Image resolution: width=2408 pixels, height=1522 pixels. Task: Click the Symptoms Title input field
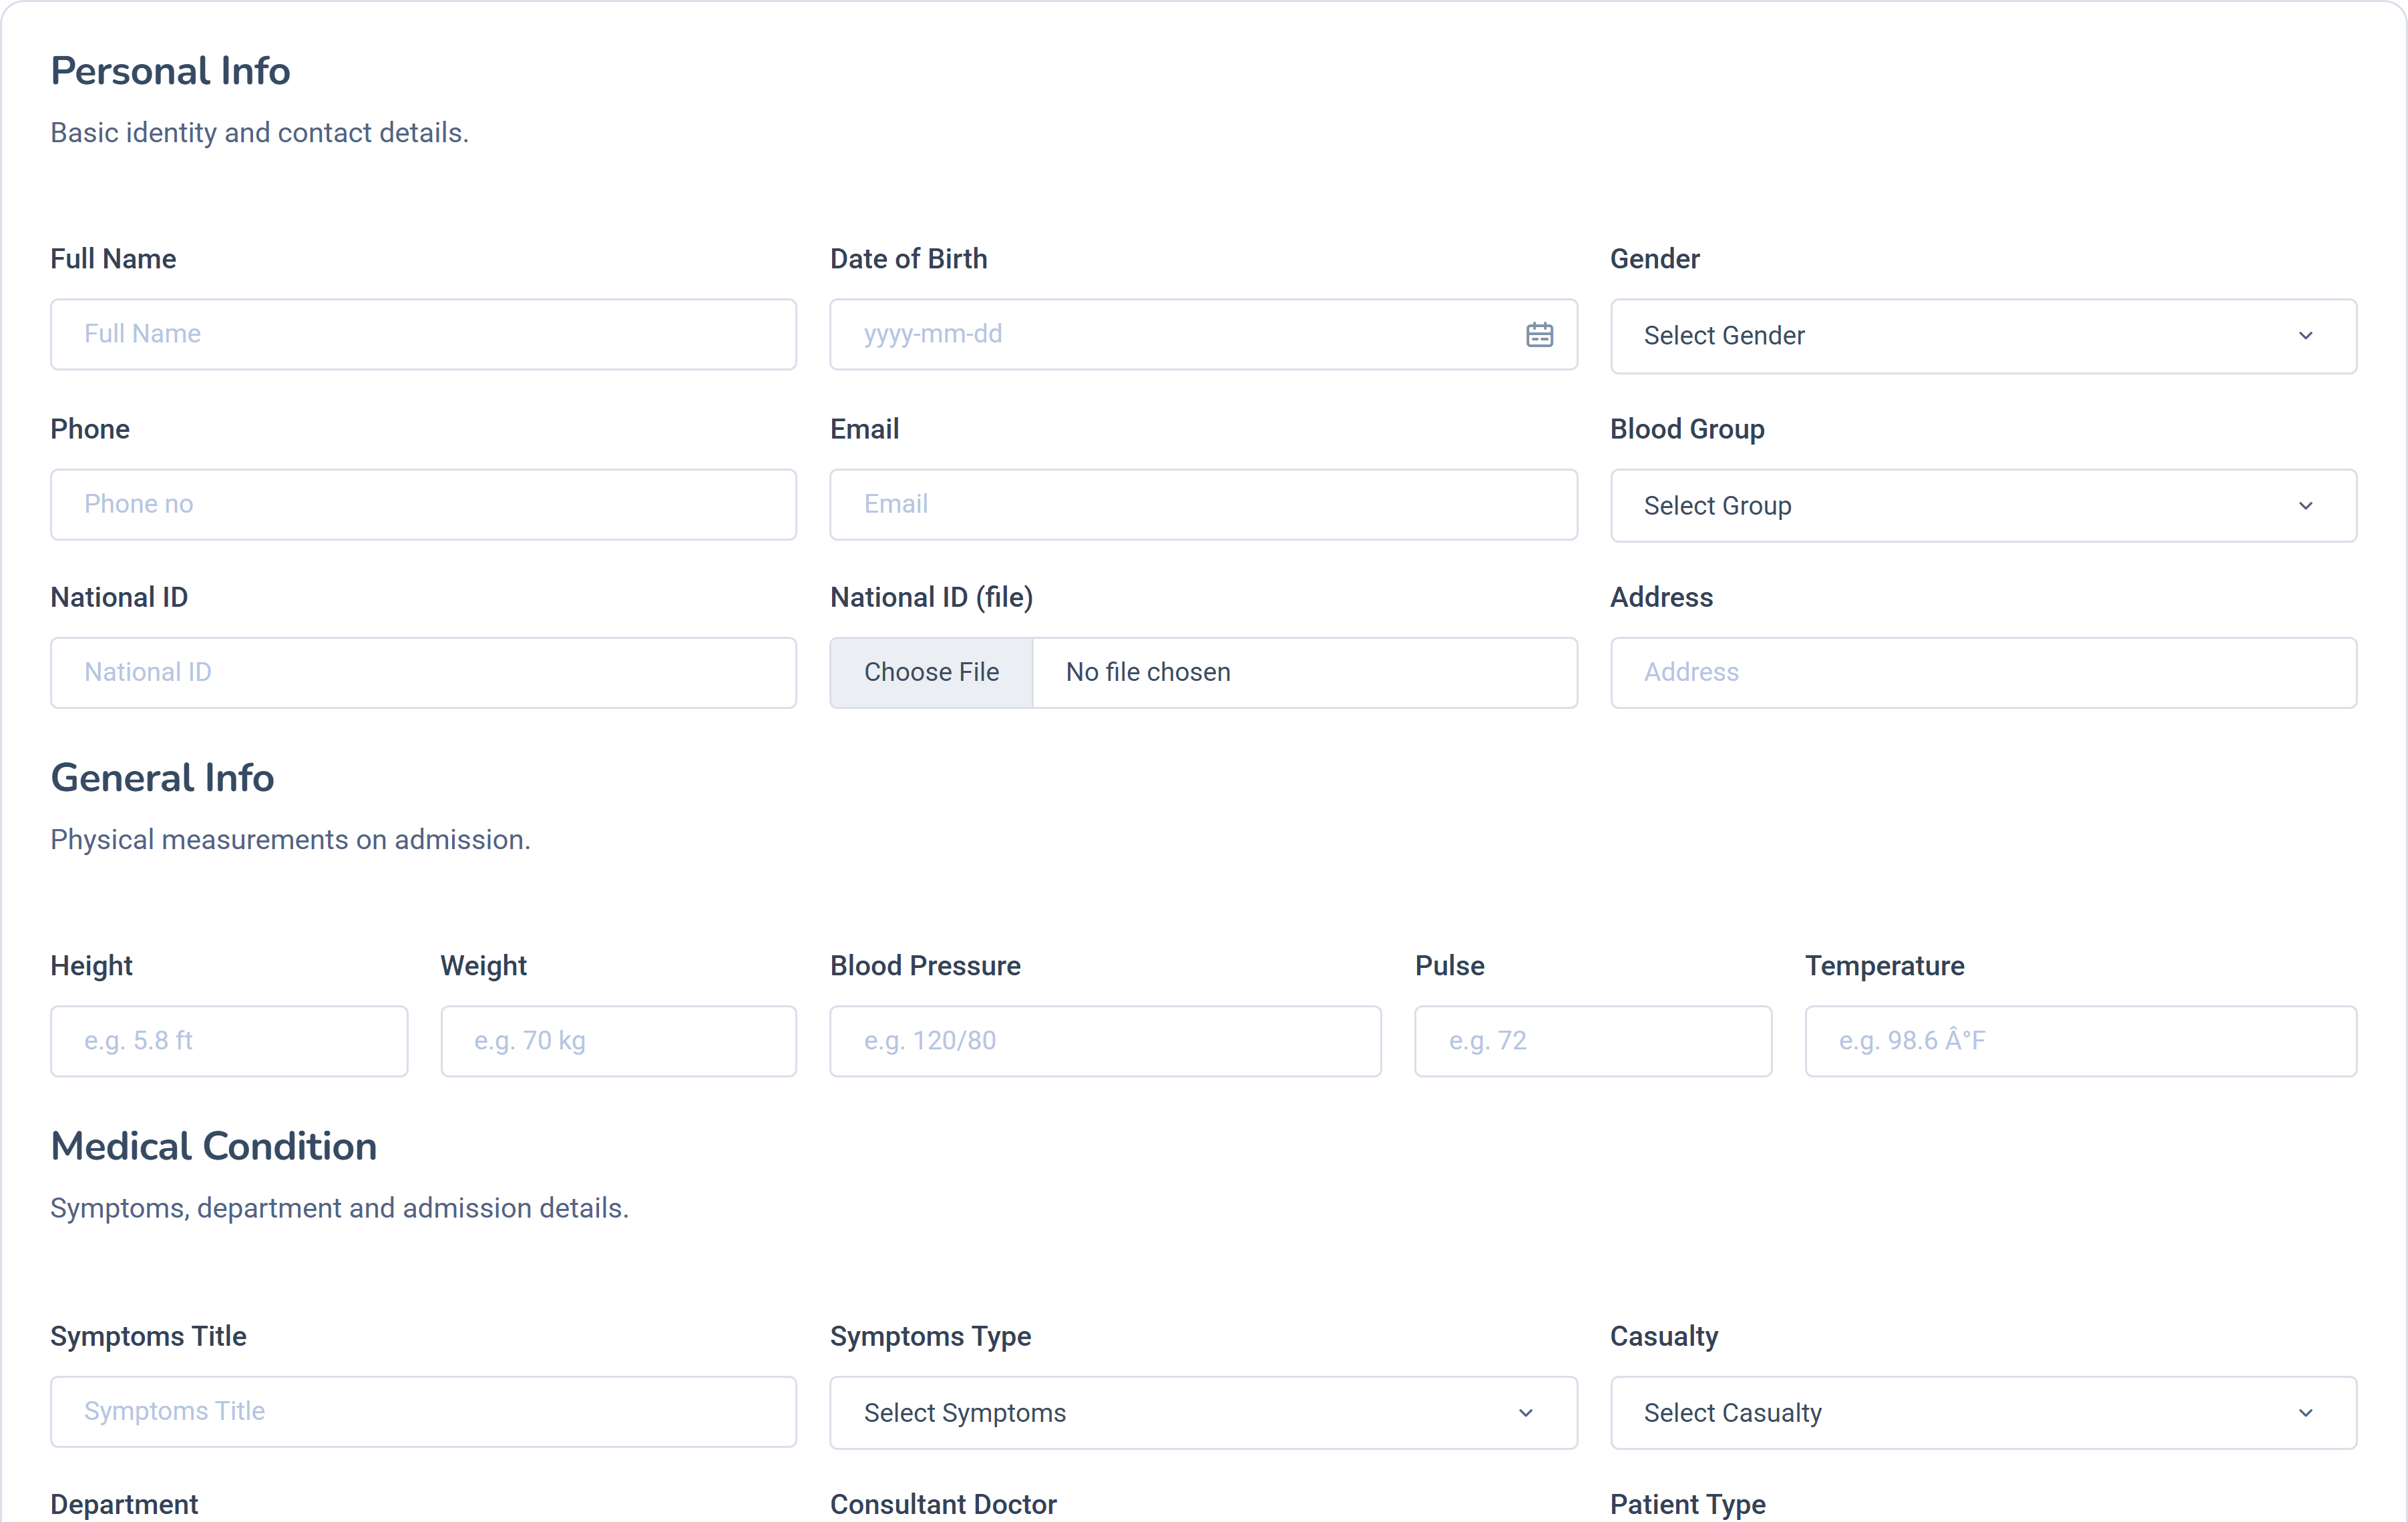(423, 1412)
